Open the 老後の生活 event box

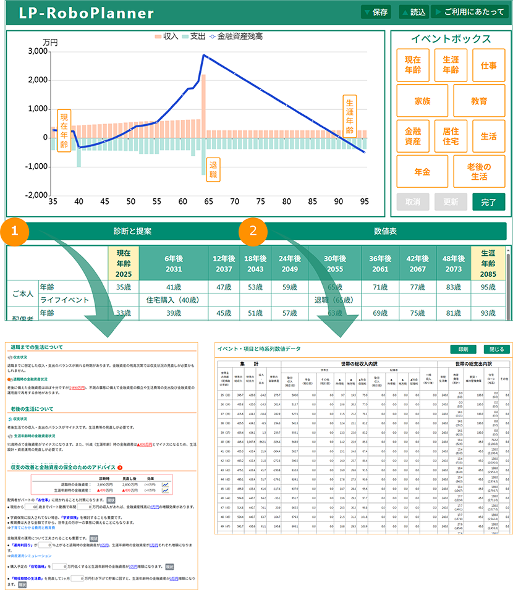(479, 172)
